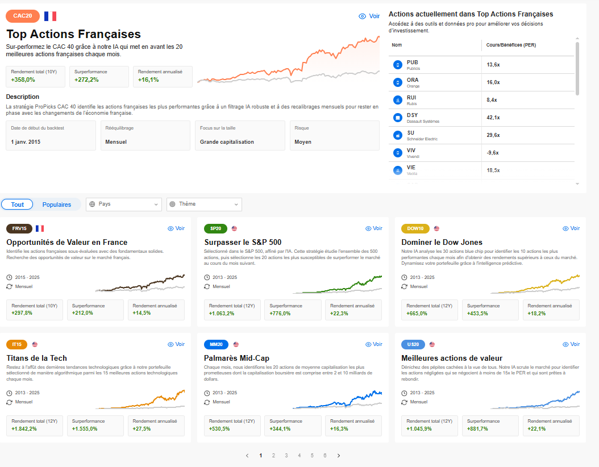
Task: Click the blue MM20 strategy badge
Action: [216, 344]
